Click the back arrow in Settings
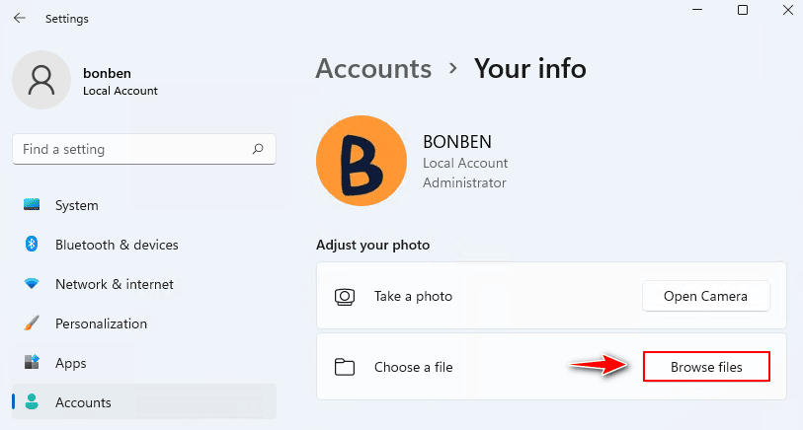Image resolution: width=803 pixels, height=430 pixels. coord(20,18)
